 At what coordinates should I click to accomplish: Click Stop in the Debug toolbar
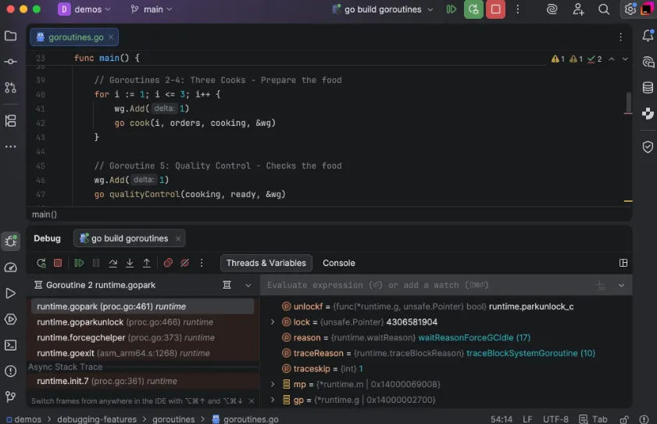point(58,263)
